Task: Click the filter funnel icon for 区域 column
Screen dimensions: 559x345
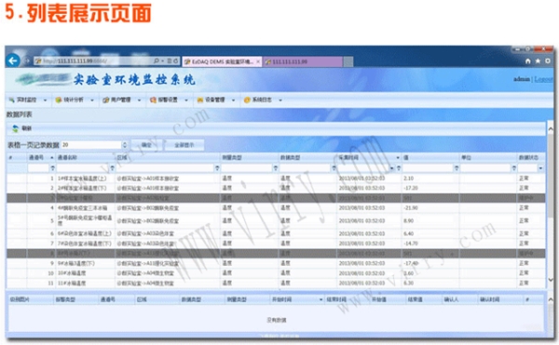Action: 217,168
